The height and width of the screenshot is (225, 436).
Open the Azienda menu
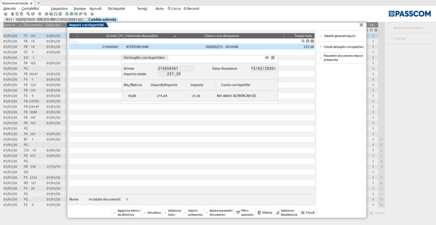(x=9, y=9)
